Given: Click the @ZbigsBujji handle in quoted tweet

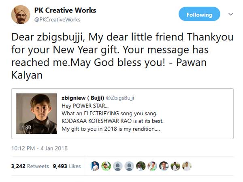Looking at the screenshot, I should click(120, 98).
